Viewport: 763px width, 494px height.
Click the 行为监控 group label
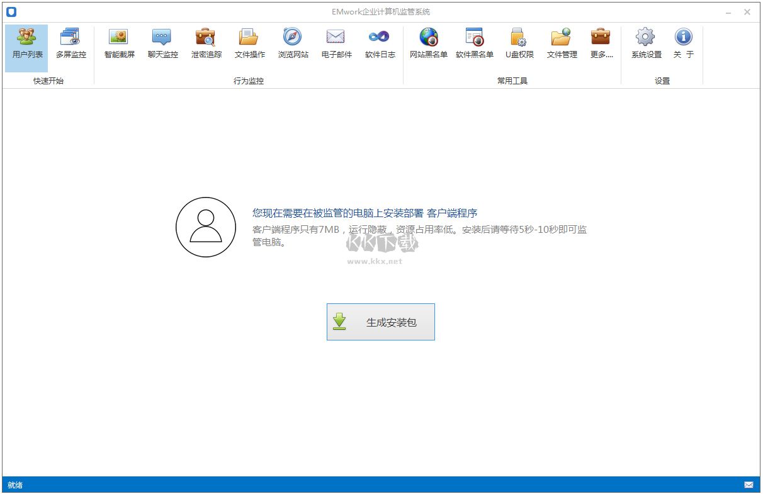pos(249,81)
